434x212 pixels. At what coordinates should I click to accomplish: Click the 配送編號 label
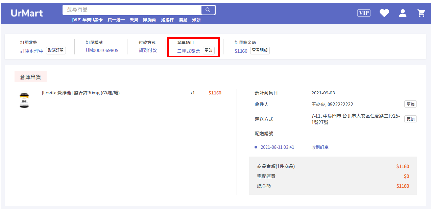264,133
